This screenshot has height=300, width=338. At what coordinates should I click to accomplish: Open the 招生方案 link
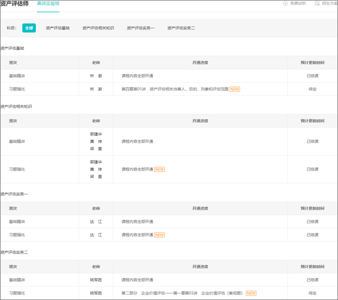(330, 3)
